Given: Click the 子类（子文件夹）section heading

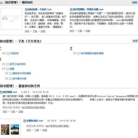Looking at the screenshot, I should pos(30,41).
